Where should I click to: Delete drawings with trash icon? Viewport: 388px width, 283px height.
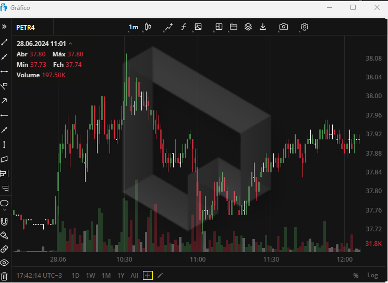(4, 276)
